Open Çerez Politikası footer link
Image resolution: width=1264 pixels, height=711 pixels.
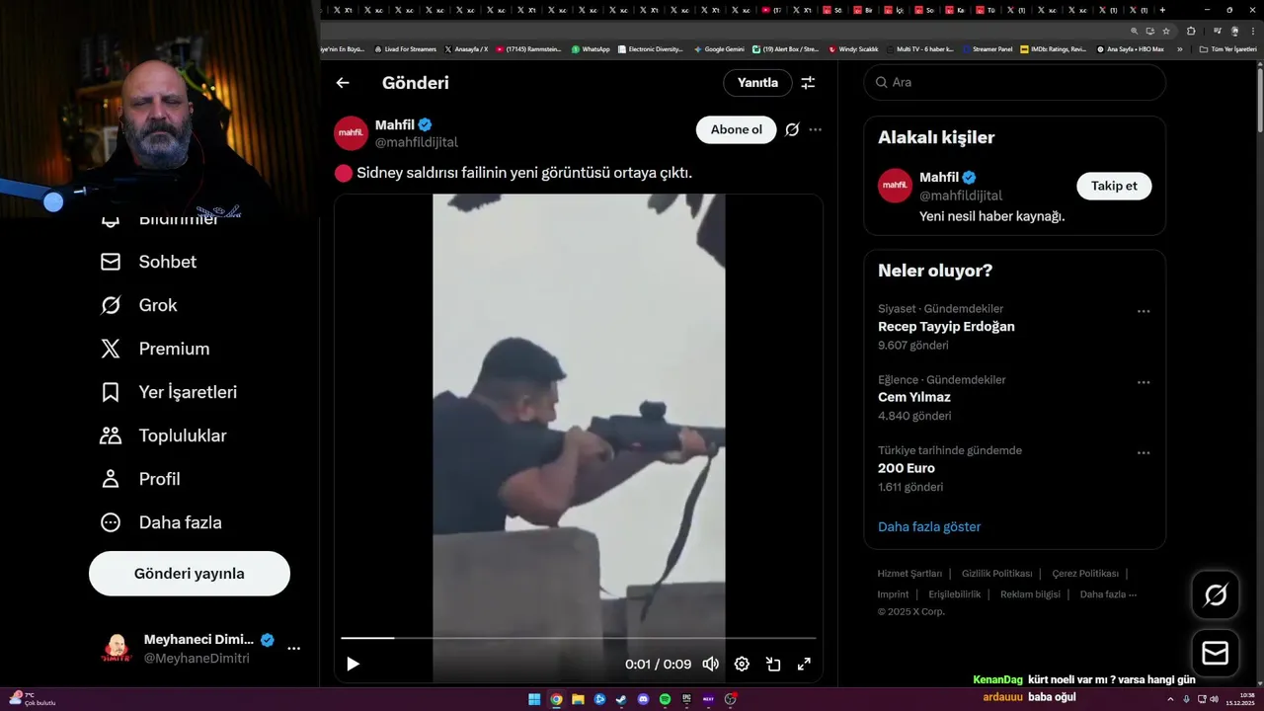tap(1085, 574)
